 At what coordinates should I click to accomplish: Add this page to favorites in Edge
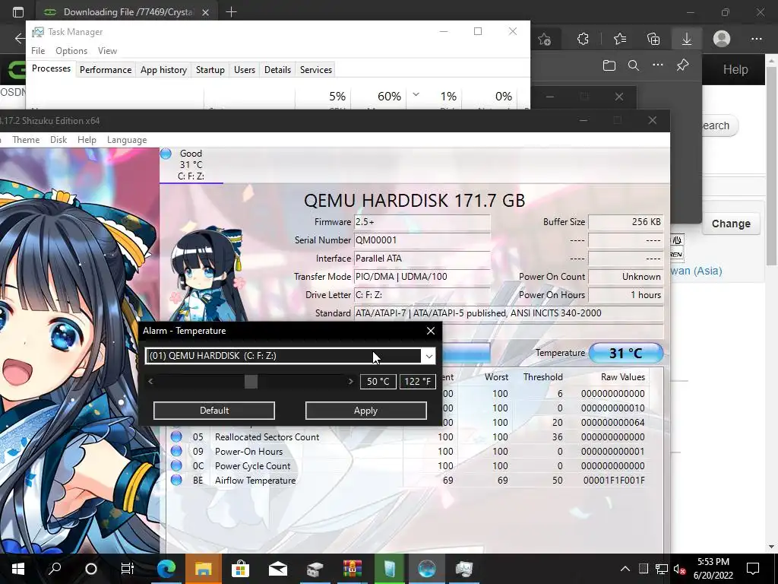[x=544, y=39]
